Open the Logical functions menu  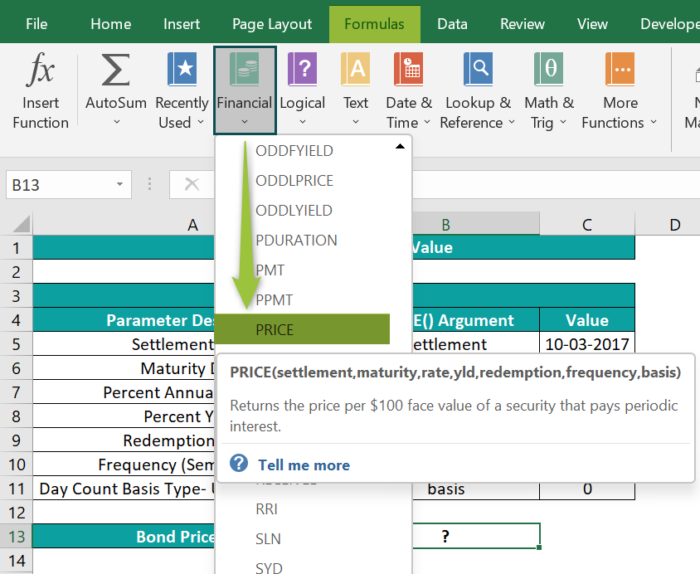[x=302, y=90]
